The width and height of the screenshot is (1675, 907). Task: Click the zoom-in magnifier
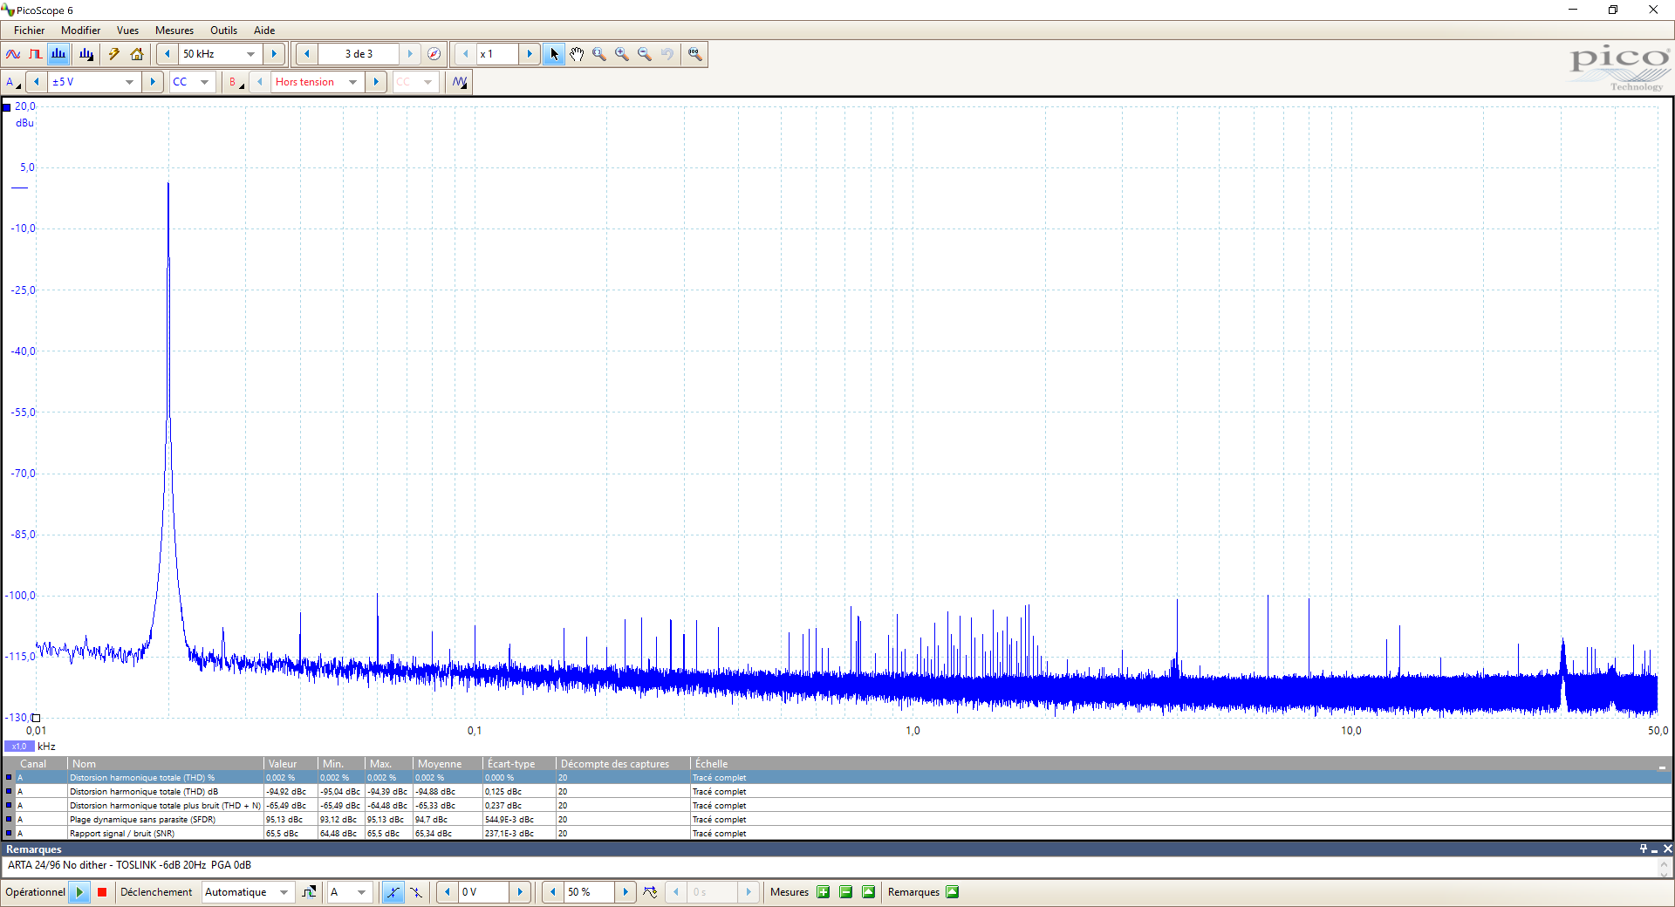coord(622,54)
